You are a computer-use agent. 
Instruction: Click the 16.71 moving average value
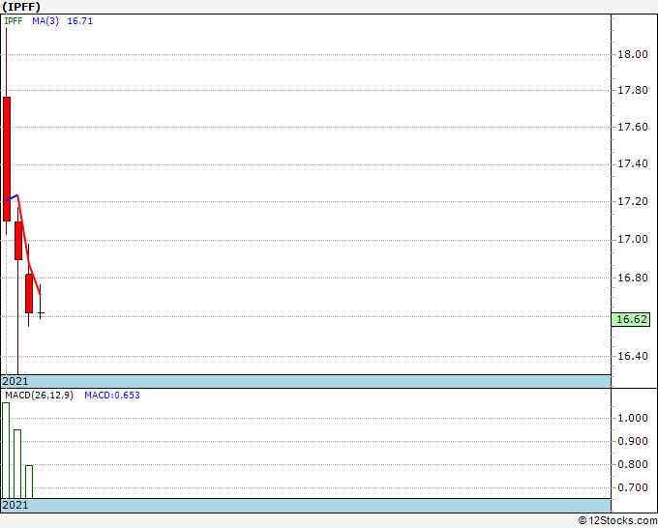pyautogui.click(x=79, y=21)
